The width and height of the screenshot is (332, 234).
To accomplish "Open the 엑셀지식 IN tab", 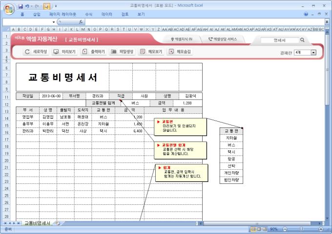I will (182, 39).
